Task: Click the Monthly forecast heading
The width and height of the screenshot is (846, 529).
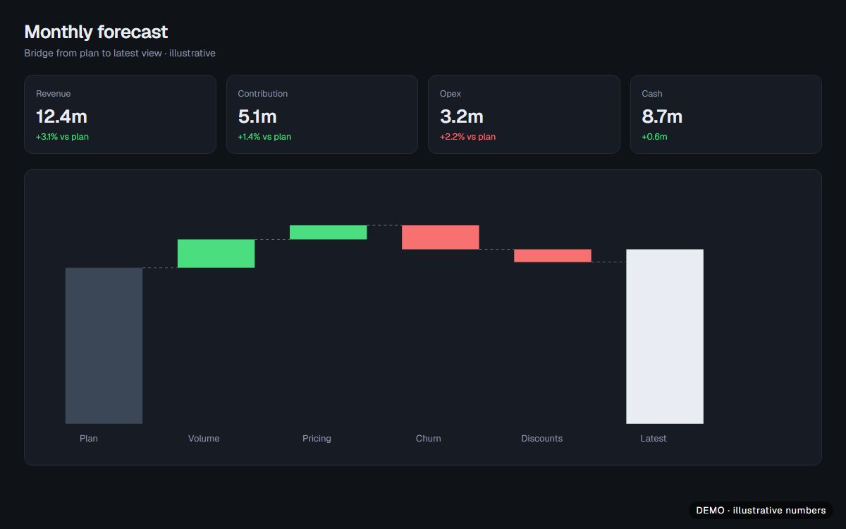Action: (96, 32)
